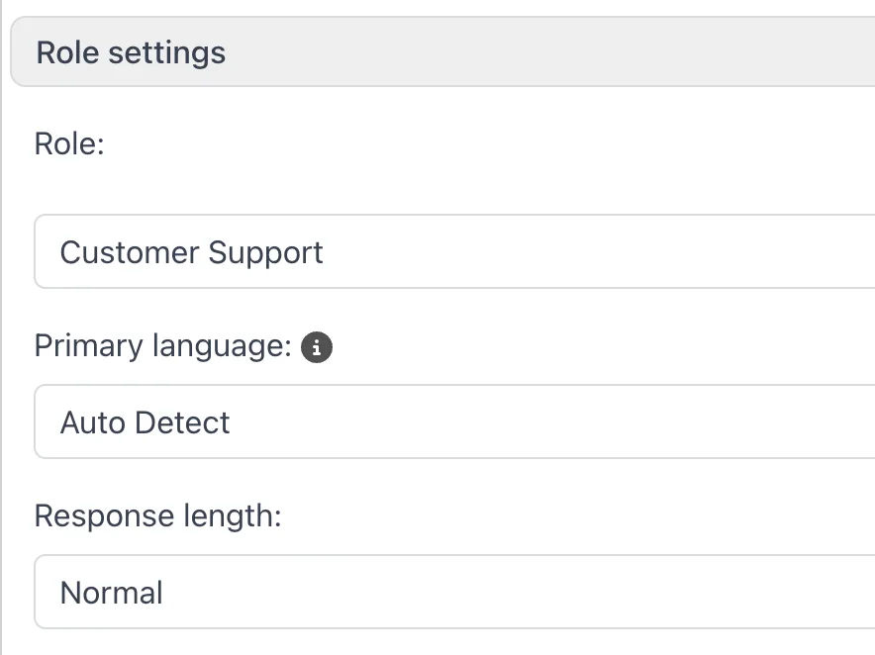Image resolution: width=875 pixels, height=655 pixels.
Task: Click the "Role:" field label
Action: tap(69, 144)
